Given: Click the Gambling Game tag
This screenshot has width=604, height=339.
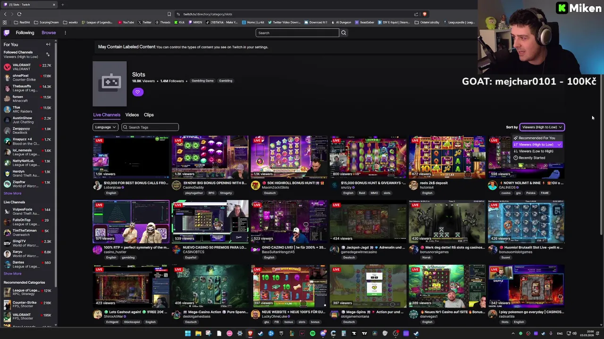Looking at the screenshot, I should coord(202,81).
